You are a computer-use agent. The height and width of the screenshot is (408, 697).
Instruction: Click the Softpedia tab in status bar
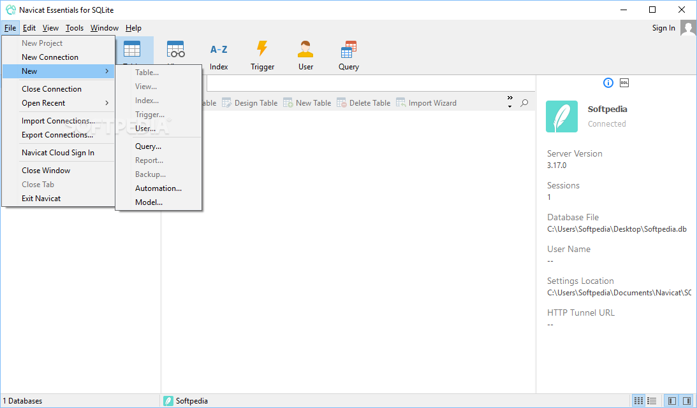coord(186,401)
